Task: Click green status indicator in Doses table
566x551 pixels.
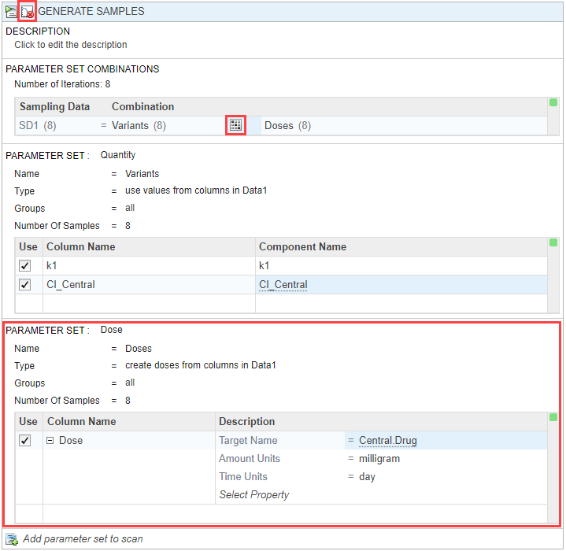Action: pos(553,417)
